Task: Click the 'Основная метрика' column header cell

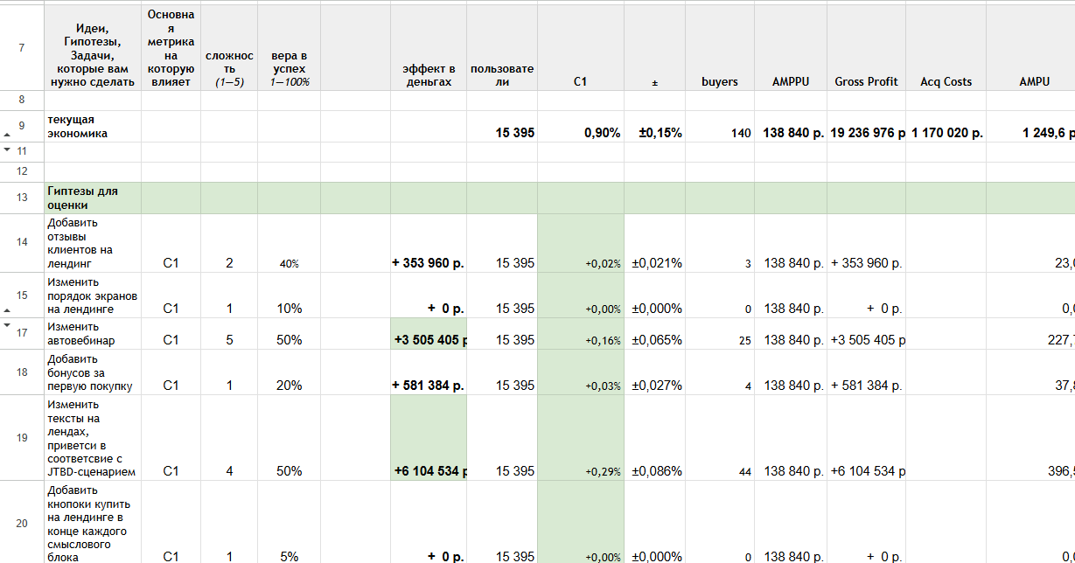Action: pos(171,48)
